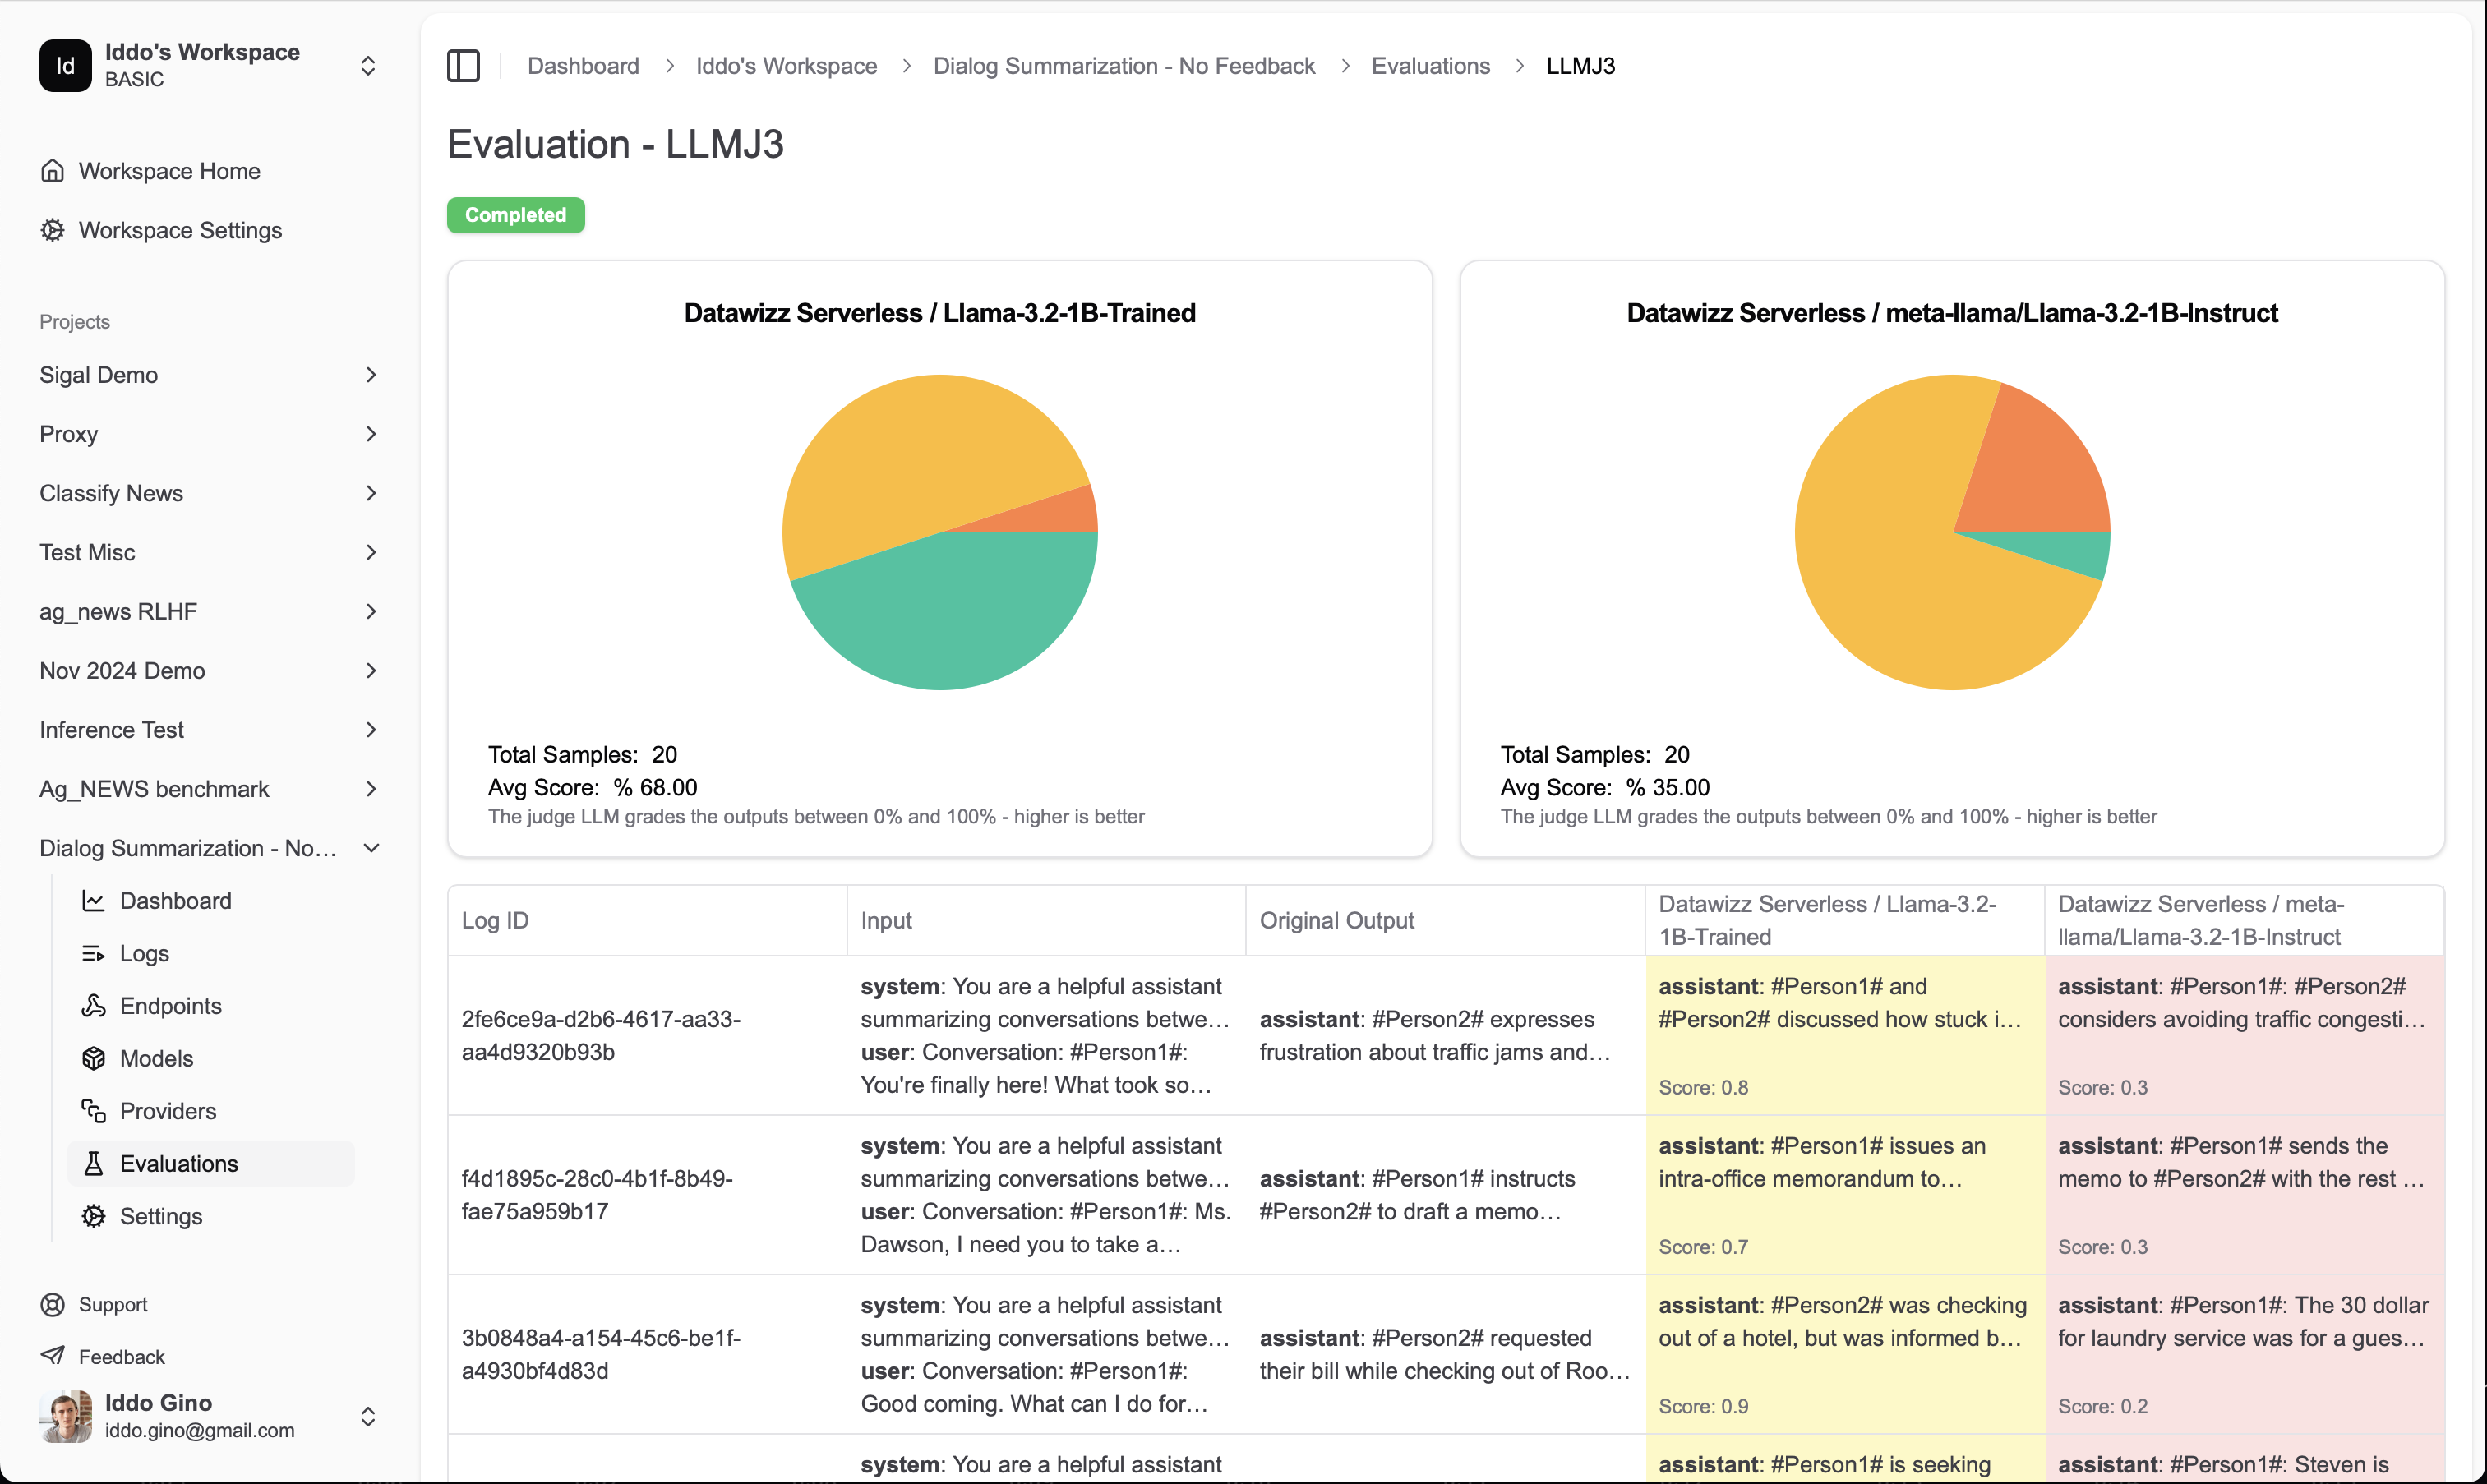The image size is (2487, 1484).
Task: Open the Dashboard breadcrumb link
Action: click(x=583, y=65)
